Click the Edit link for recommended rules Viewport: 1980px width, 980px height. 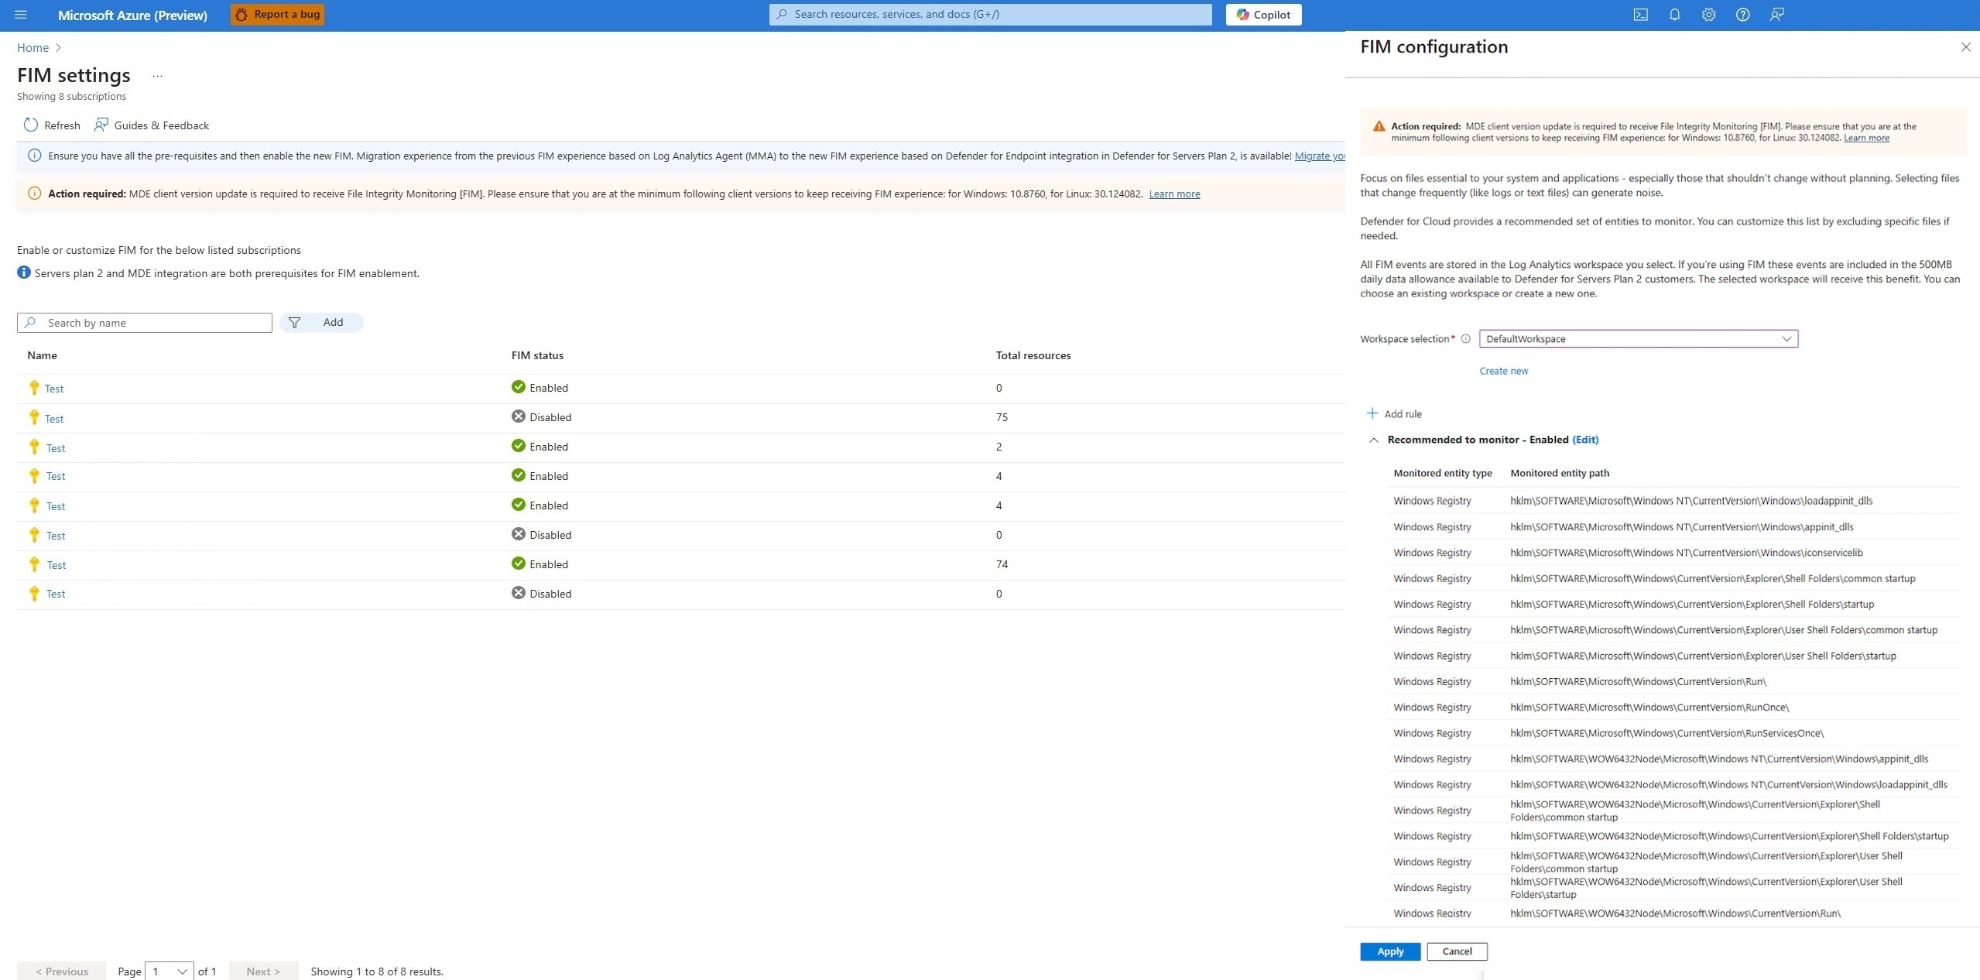(x=1585, y=440)
